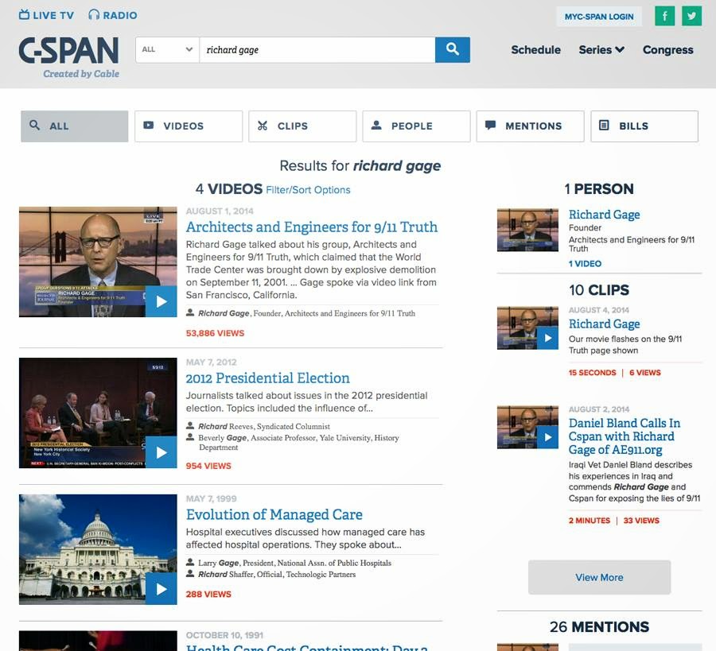Open the Live TV link

point(46,15)
